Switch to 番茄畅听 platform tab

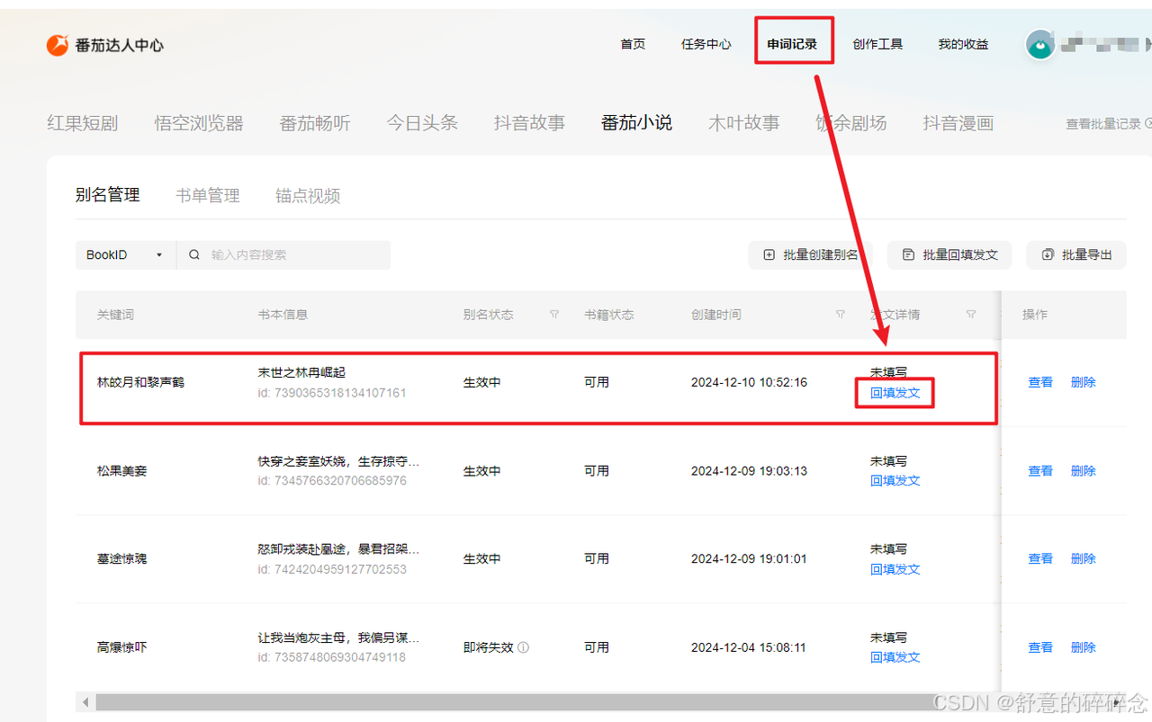tap(315, 123)
